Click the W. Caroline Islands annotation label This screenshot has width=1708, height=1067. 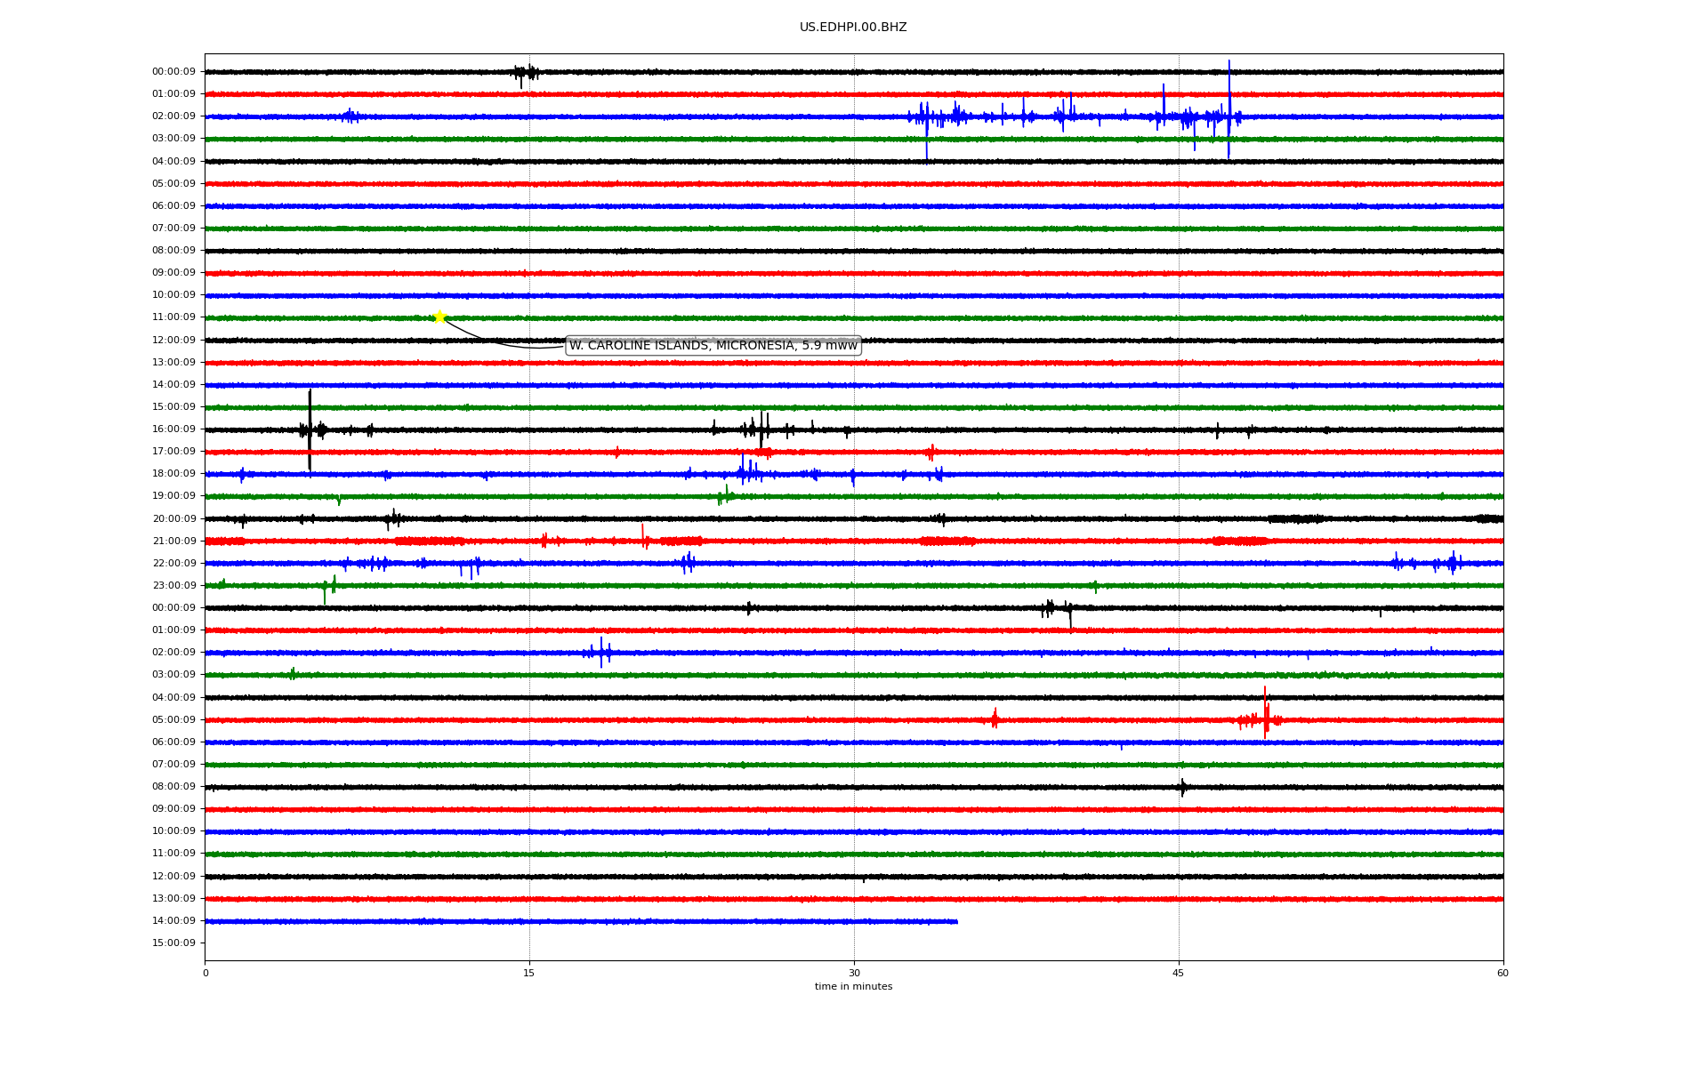(x=713, y=346)
